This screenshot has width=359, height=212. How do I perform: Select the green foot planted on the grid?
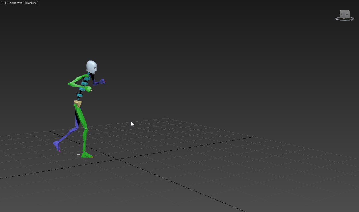87,155
